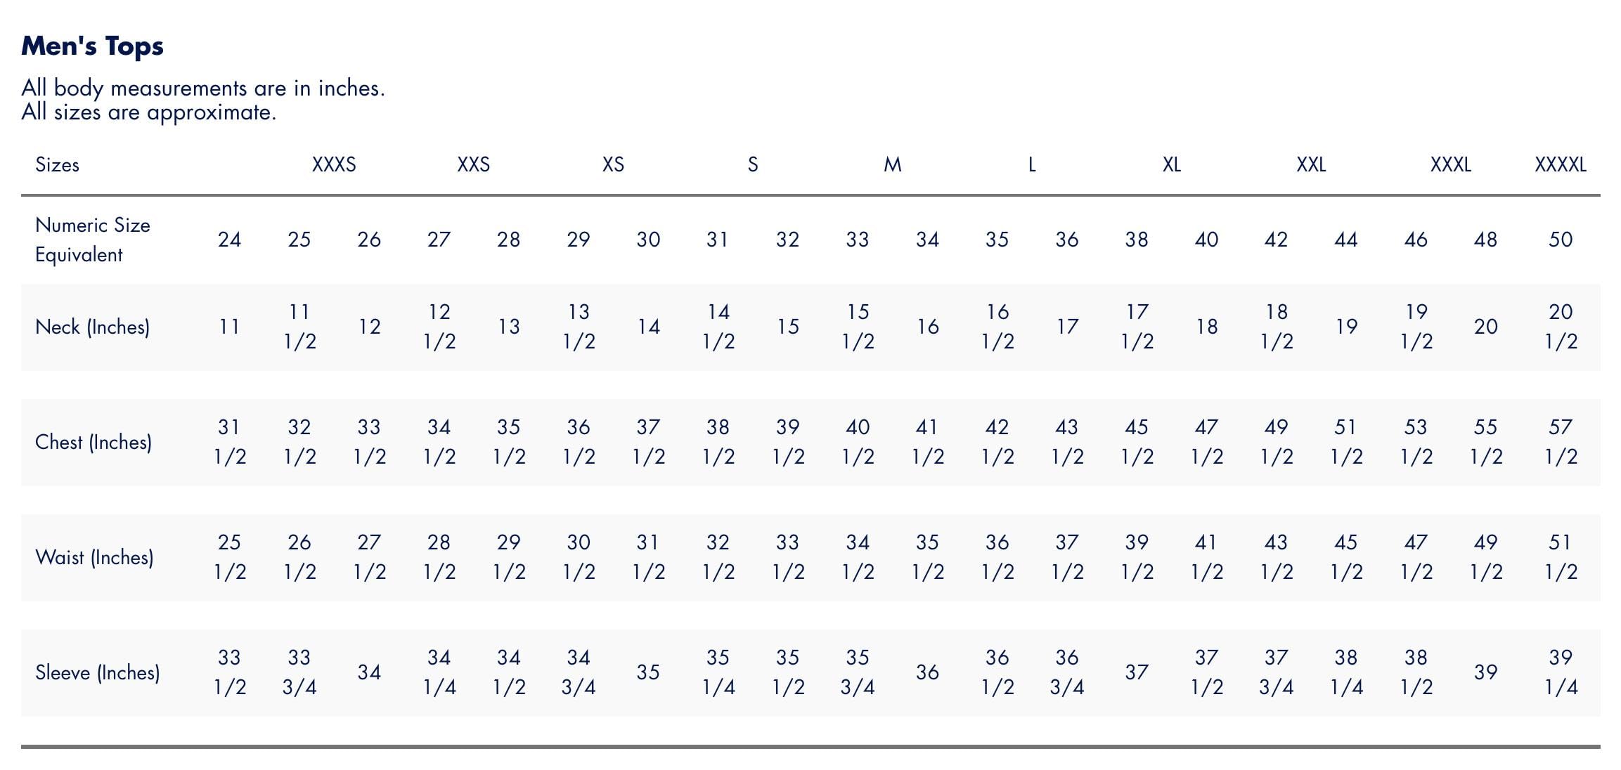Click the 33 3/4 sleeve measurement
The image size is (1621, 770).
click(x=299, y=672)
